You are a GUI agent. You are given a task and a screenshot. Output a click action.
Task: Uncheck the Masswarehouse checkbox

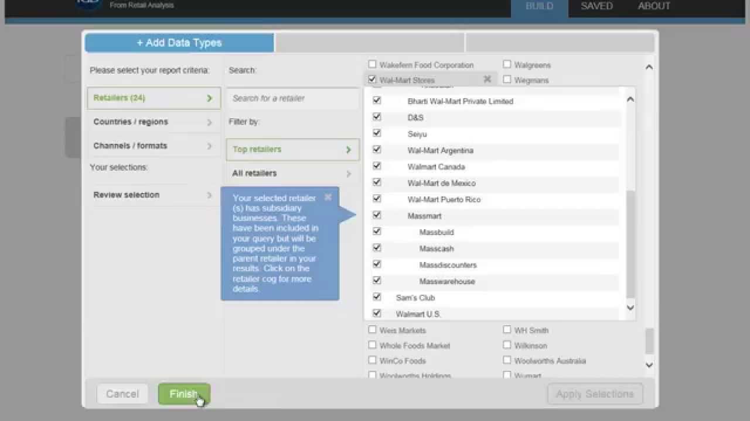point(377,280)
